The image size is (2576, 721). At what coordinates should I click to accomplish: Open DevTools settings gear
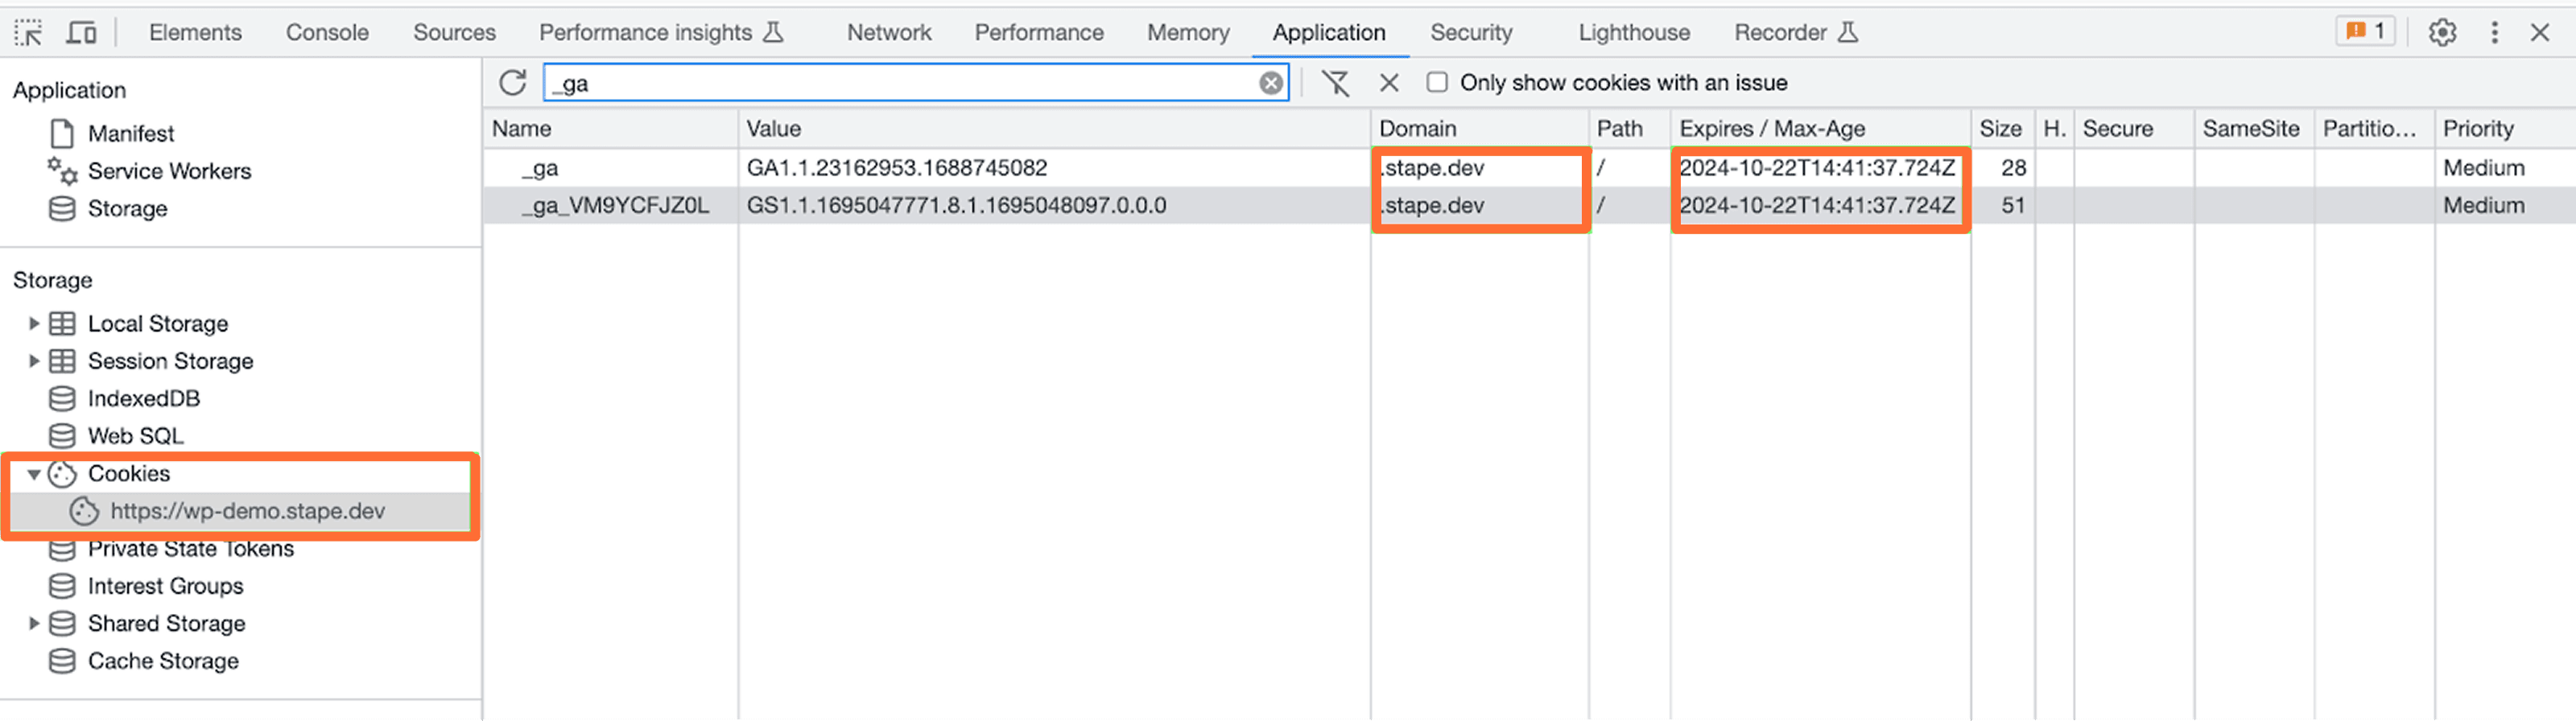(x=2442, y=33)
